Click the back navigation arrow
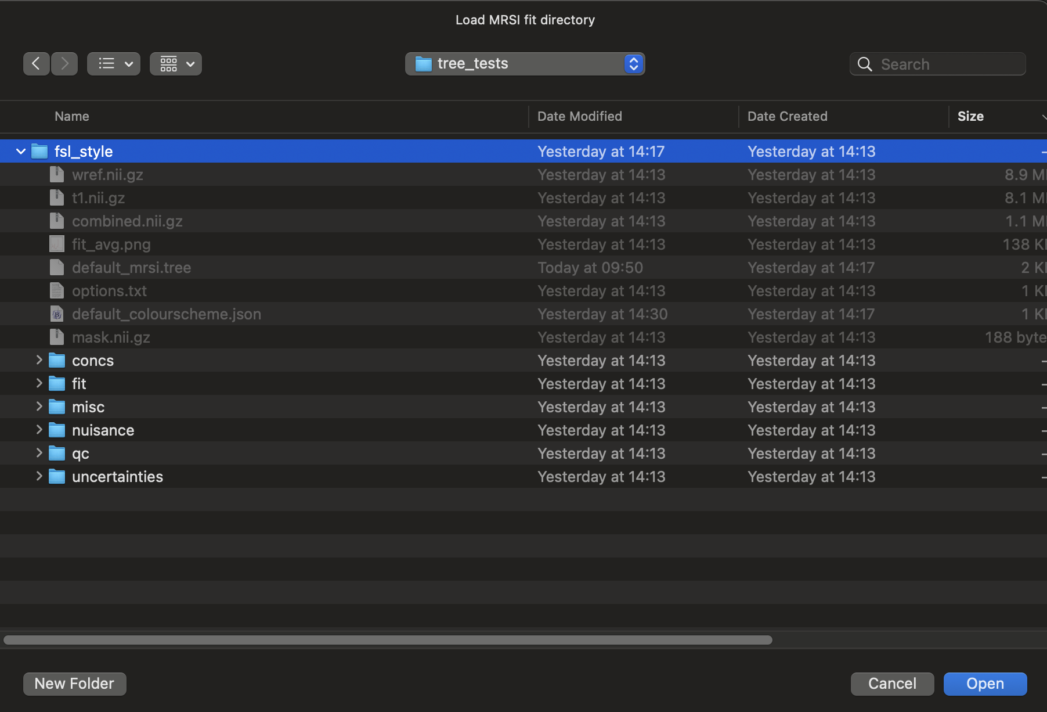This screenshot has width=1047, height=712. pos(36,64)
